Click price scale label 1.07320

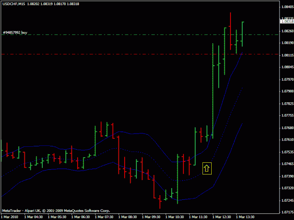[x=287, y=188]
